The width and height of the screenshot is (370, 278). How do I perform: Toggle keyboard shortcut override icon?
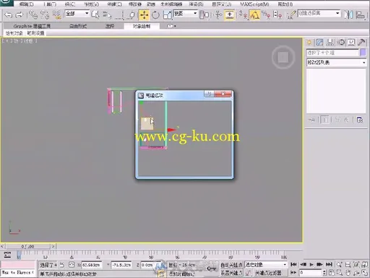pyautogui.click(x=230, y=15)
